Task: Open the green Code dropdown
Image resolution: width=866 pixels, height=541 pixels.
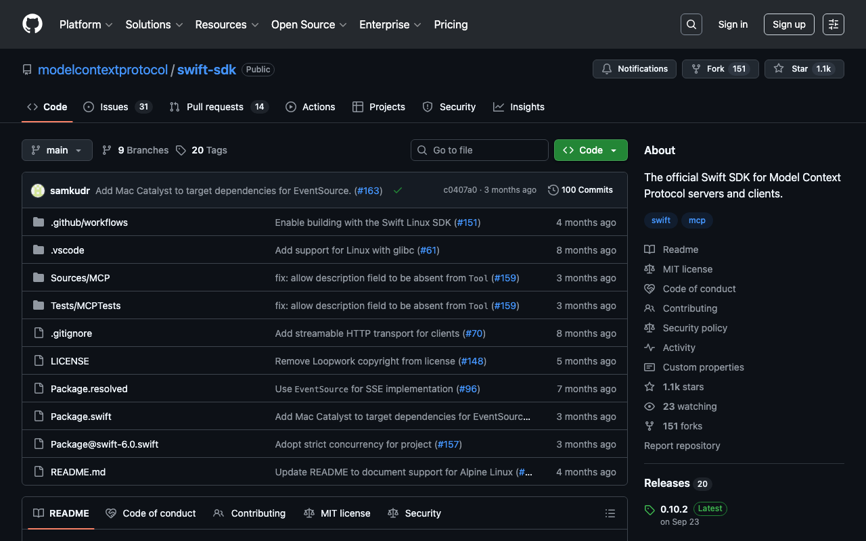Action: coord(590,150)
